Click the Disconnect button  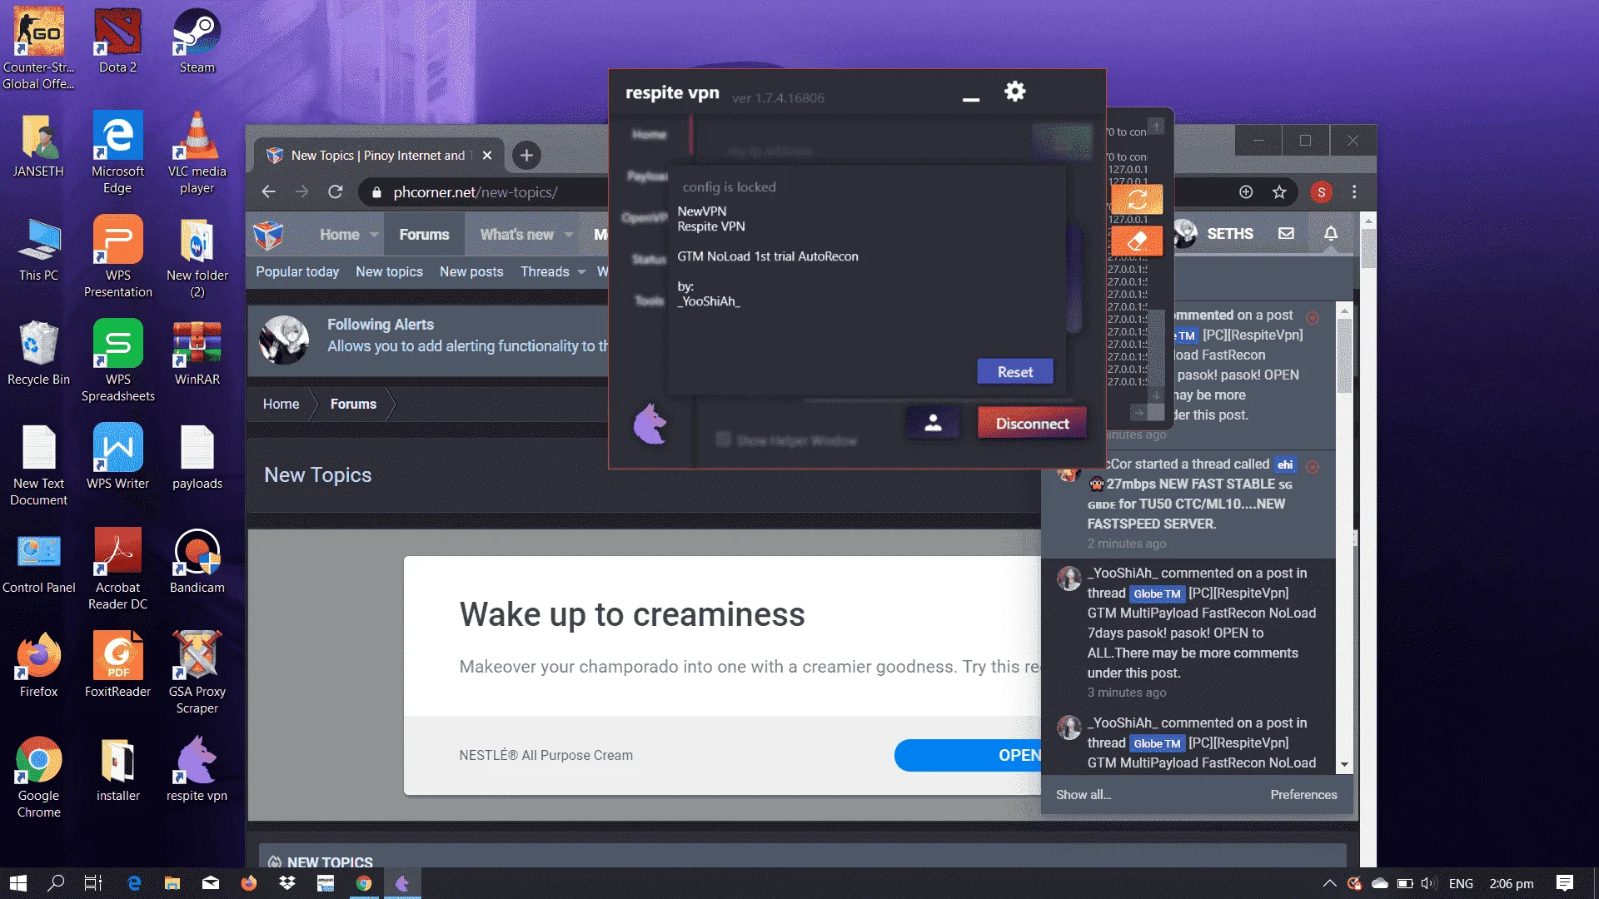click(1032, 424)
